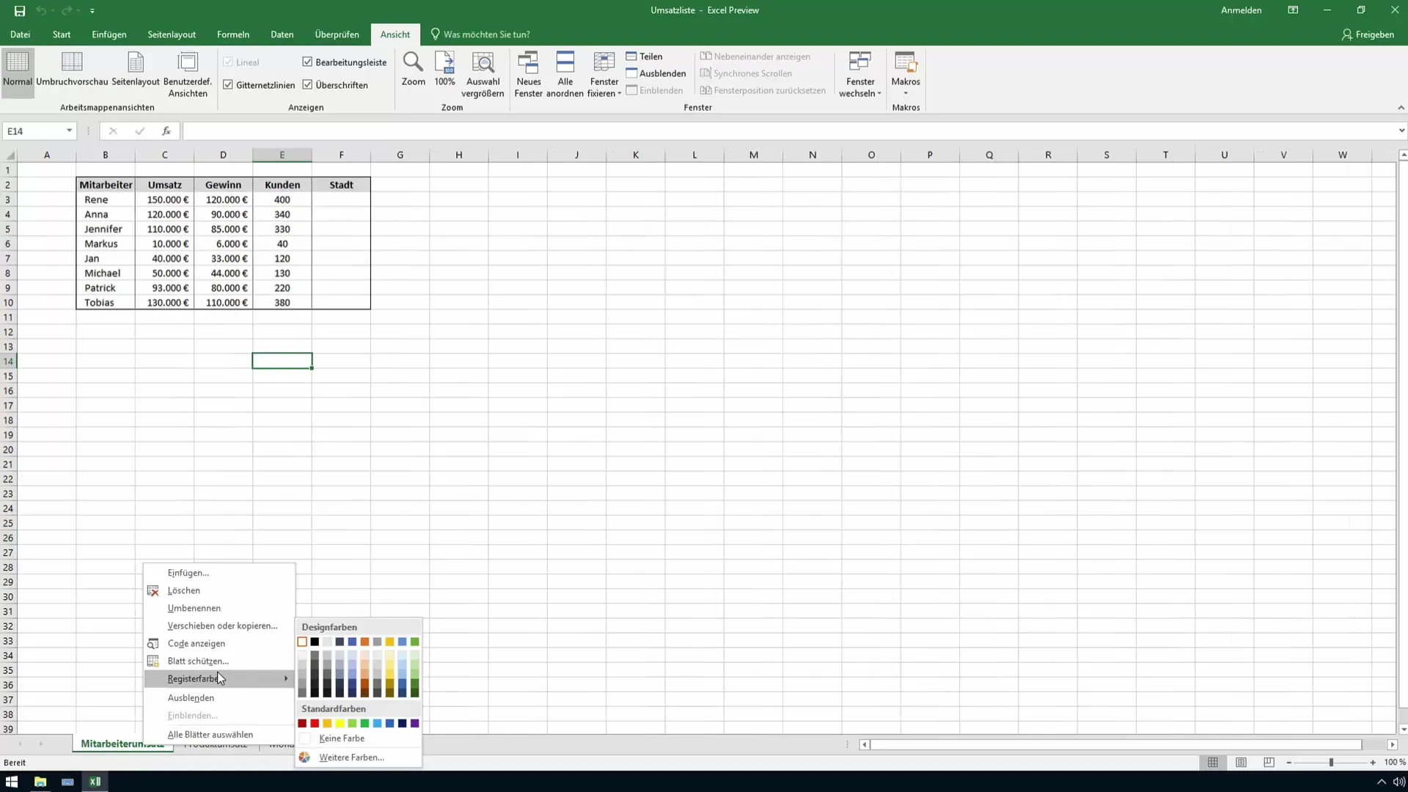Screen dimensions: 1408x792
Task: Expand the formula bar
Action: pyautogui.click(x=1401, y=131)
